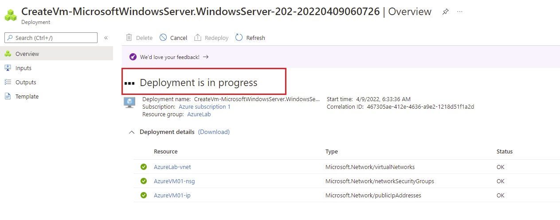Click green check icon for AzureVM01-ip
This screenshot has width=560, height=220.
click(x=144, y=195)
